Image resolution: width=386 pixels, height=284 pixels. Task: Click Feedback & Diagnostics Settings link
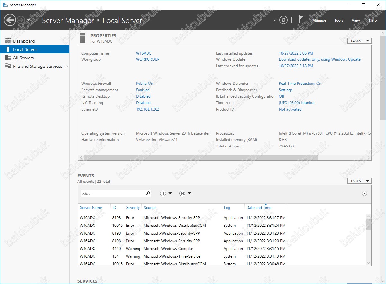click(286, 90)
